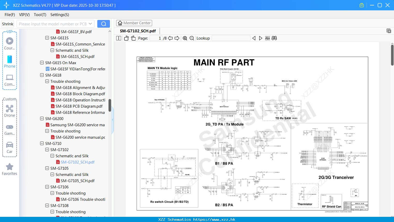Open the Car category
394x222 pixels.
tap(10, 147)
